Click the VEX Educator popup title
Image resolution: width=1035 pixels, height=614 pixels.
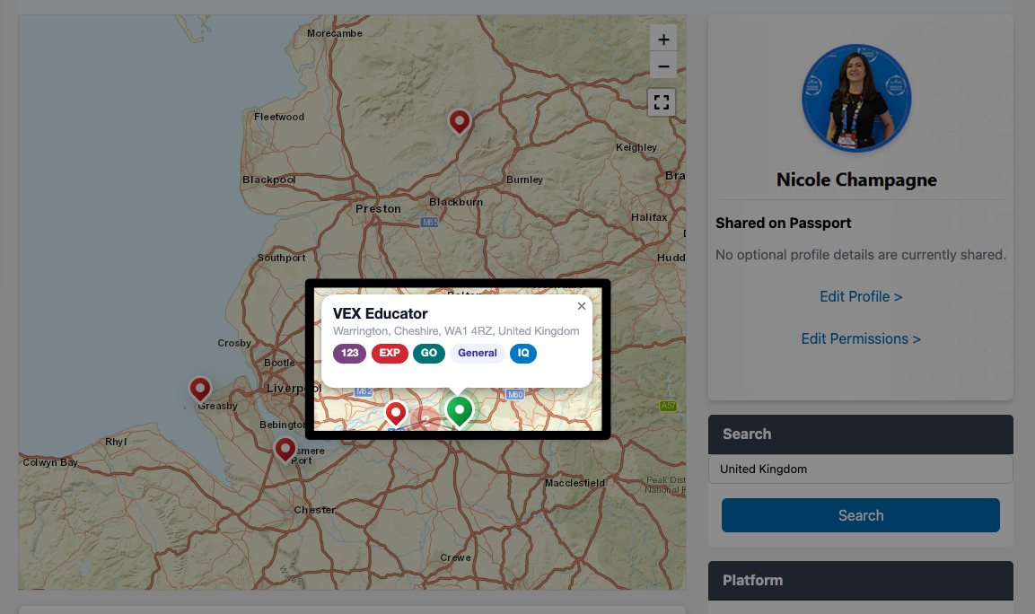click(381, 313)
